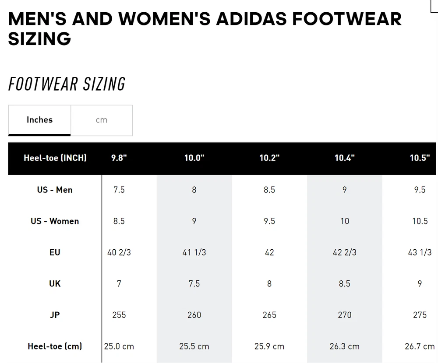Click the US - Men row label
This screenshot has width=438, height=363.
click(x=55, y=190)
